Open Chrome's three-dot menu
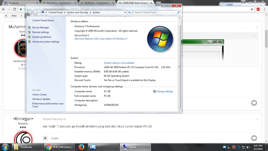This screenshot has height=151, width=268. [265, 9]
